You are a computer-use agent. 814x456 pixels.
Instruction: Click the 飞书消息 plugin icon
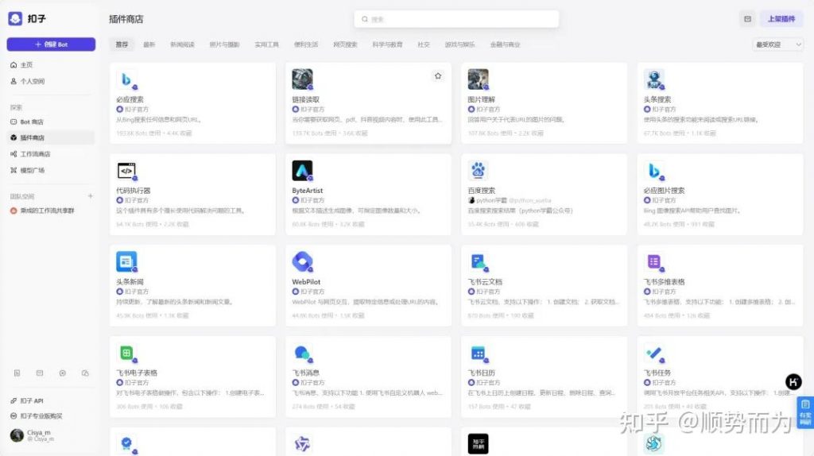click(x=302, y=353)
